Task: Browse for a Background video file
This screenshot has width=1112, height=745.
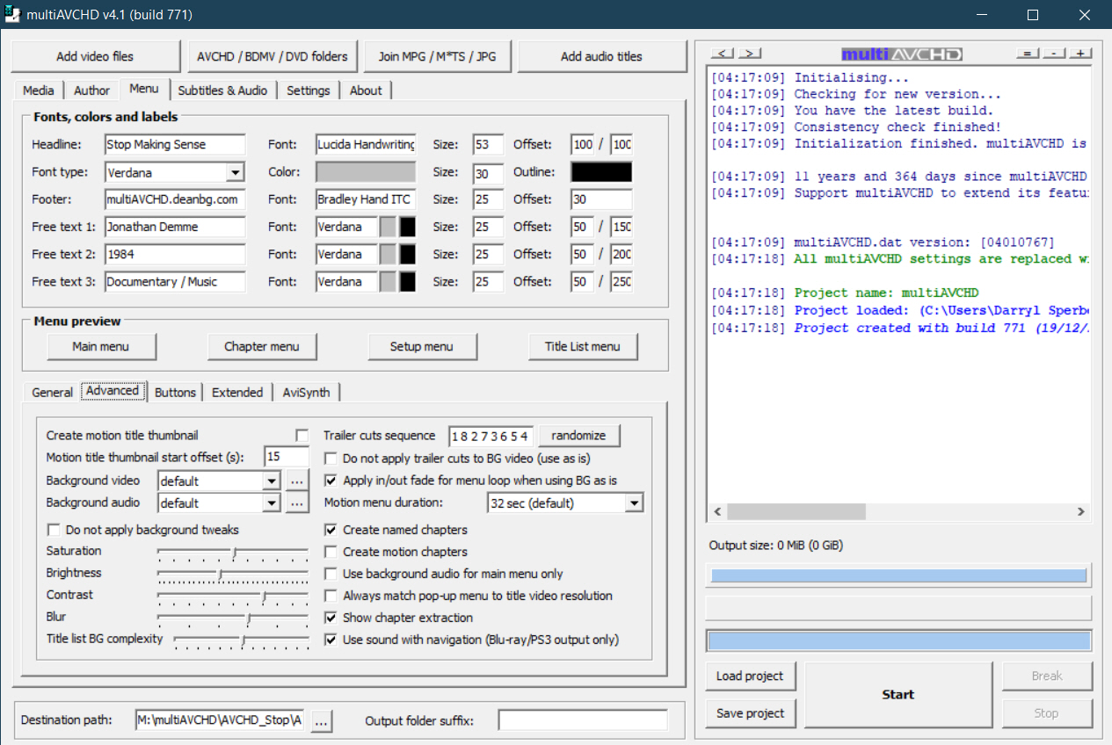Action: (297, 481)
